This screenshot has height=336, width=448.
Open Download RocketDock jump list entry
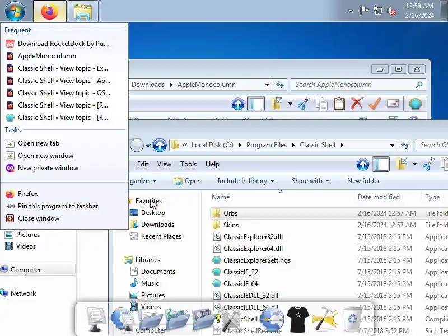point(64,44)
